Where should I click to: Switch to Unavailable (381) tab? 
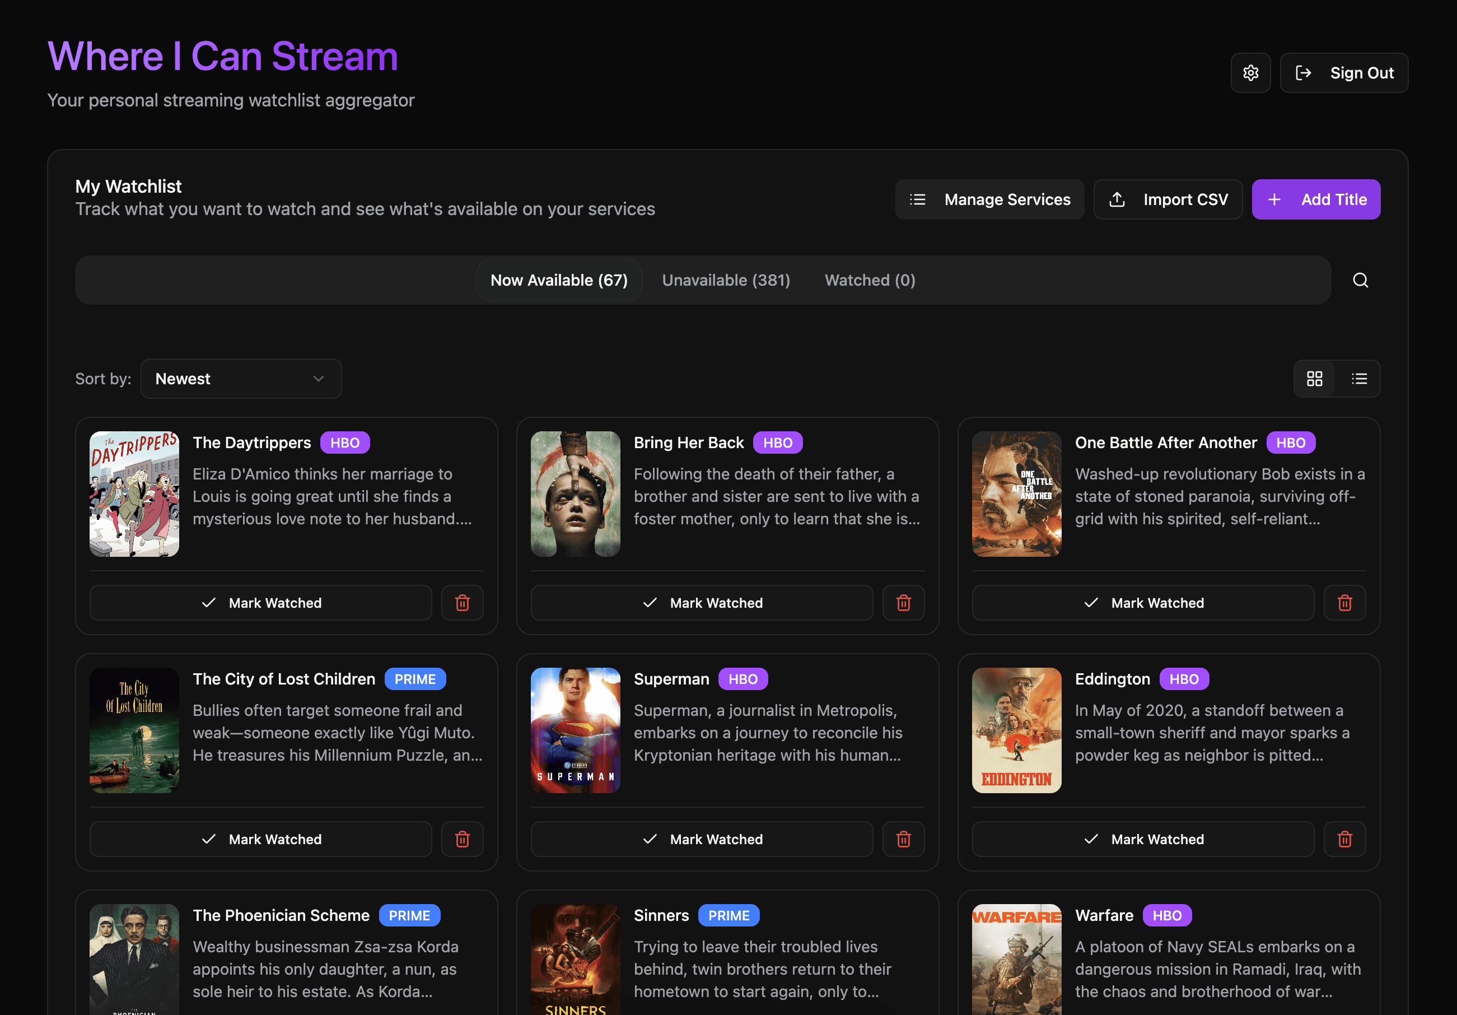coord(726,280)
